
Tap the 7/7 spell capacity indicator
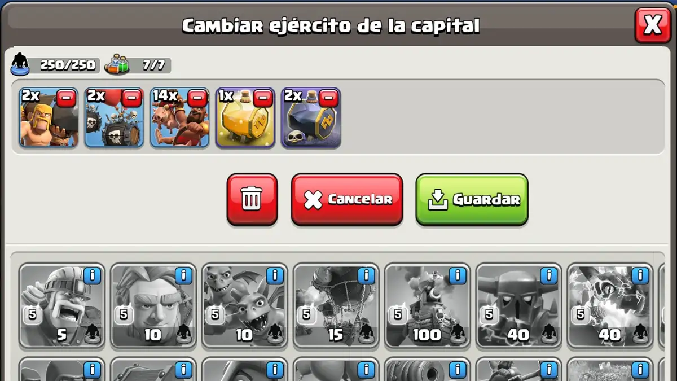tap(138, 65)
